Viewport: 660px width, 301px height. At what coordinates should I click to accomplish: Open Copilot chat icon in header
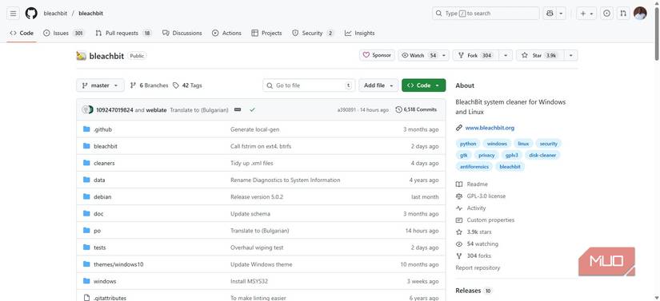550,14
